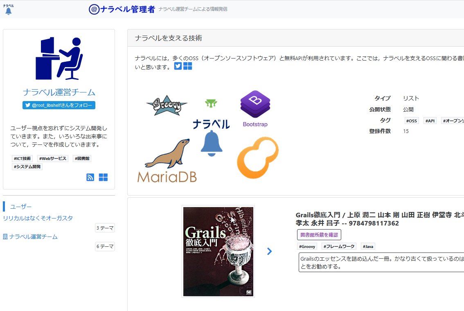Open the RSS feed icon in profile card
This screenshot has width=464, height=311.
90,177
